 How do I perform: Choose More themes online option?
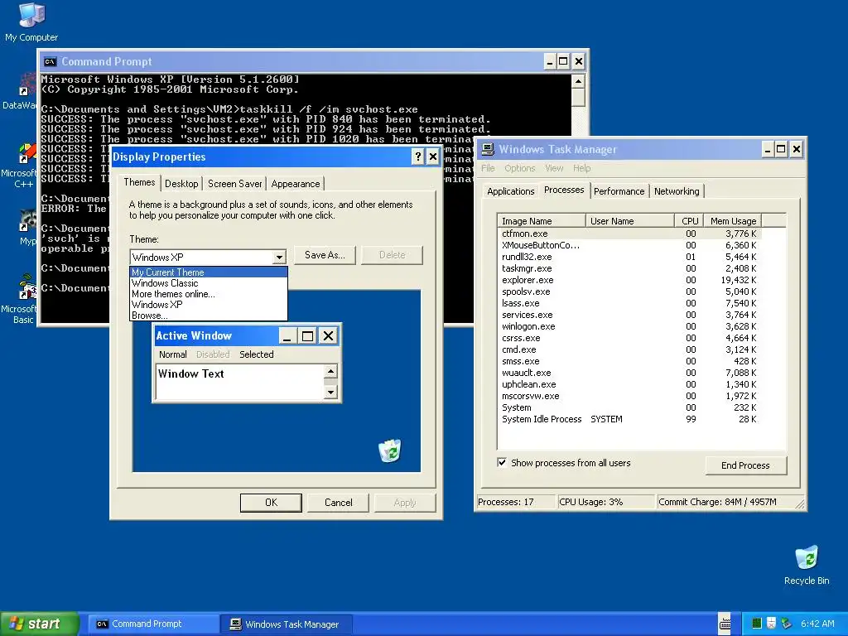point(209,294)
